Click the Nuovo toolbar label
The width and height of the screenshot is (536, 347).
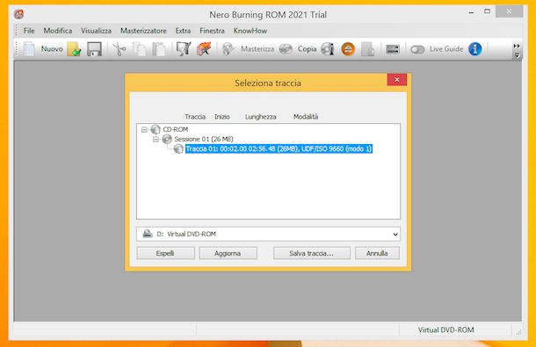52,49
